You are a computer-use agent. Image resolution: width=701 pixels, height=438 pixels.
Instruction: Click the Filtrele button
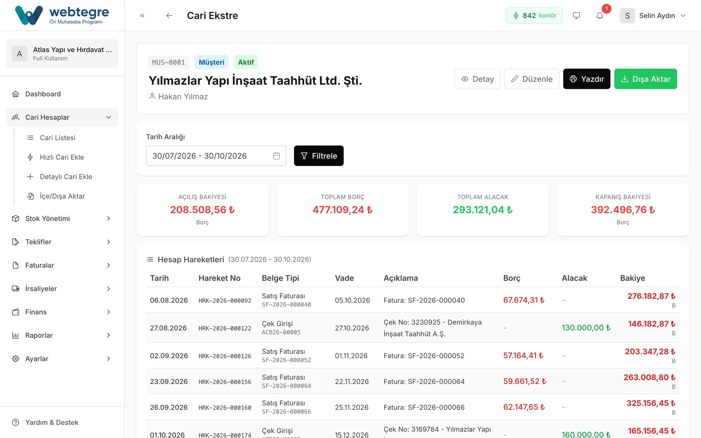(319, 156)
